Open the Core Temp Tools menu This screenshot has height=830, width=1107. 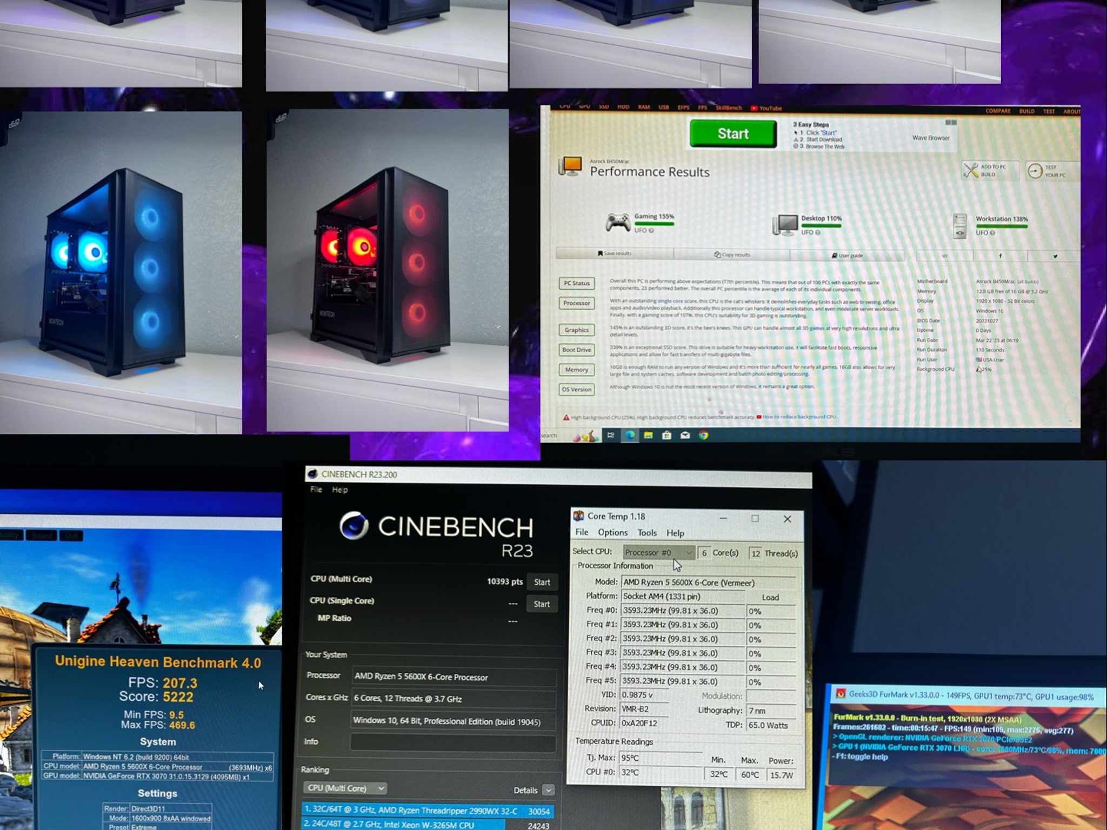coord(647,533)
